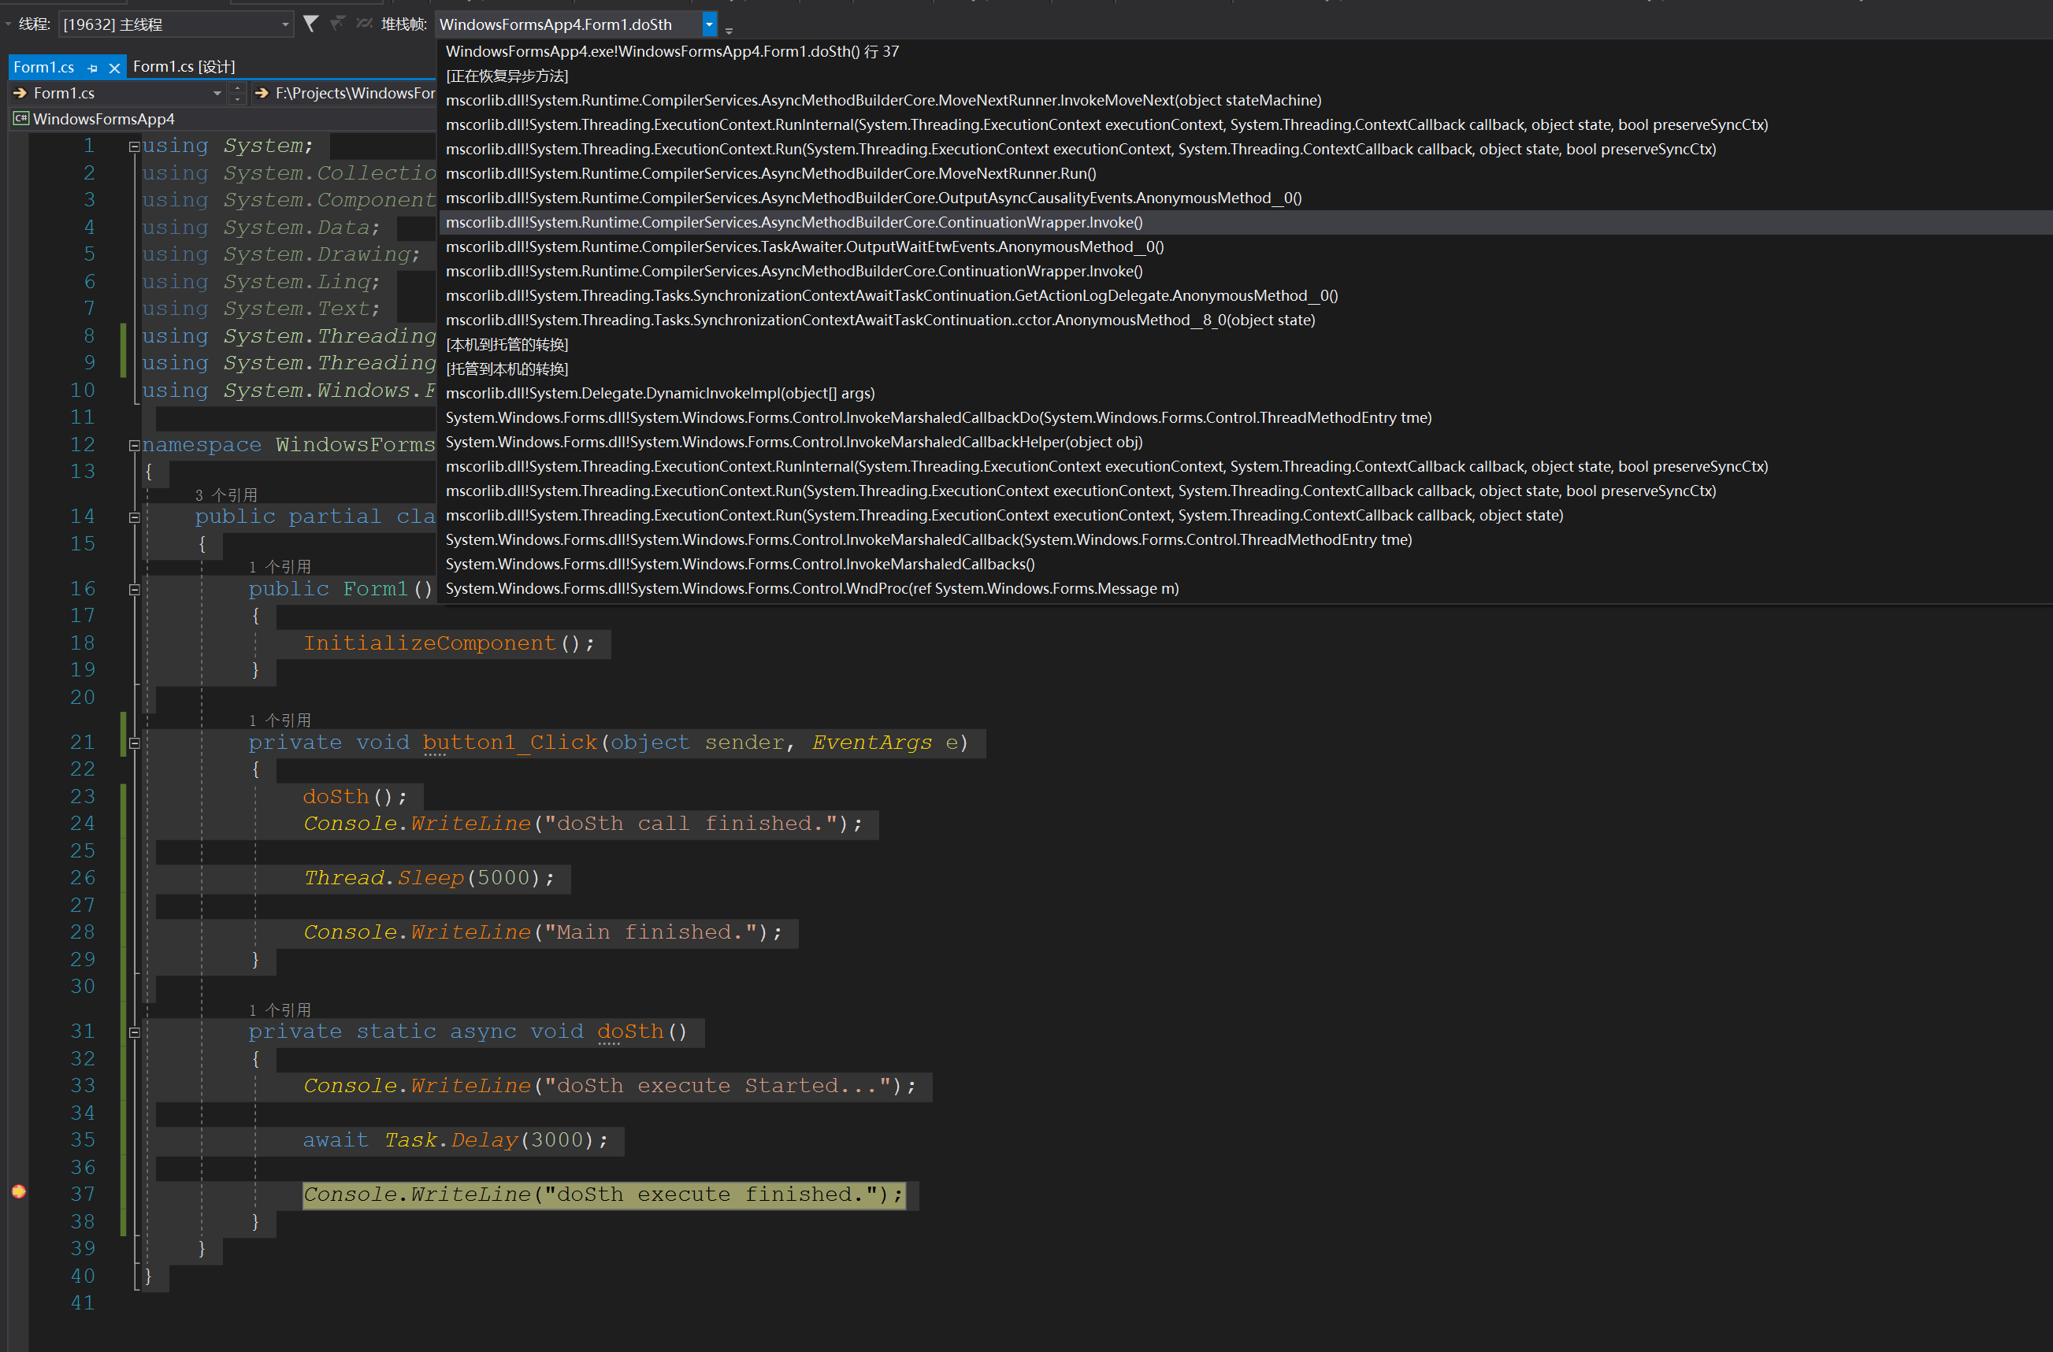Click the switch-to-flagged-threads icon beside funnel
Screen dimensions: 2053x1352
(x=337, y=24)
